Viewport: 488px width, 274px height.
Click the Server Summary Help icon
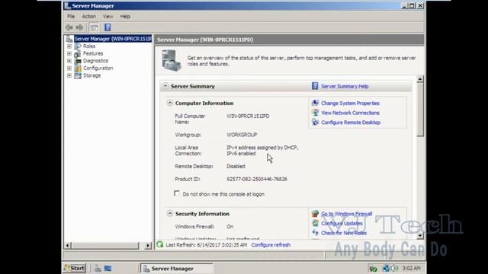pos(315,86)
